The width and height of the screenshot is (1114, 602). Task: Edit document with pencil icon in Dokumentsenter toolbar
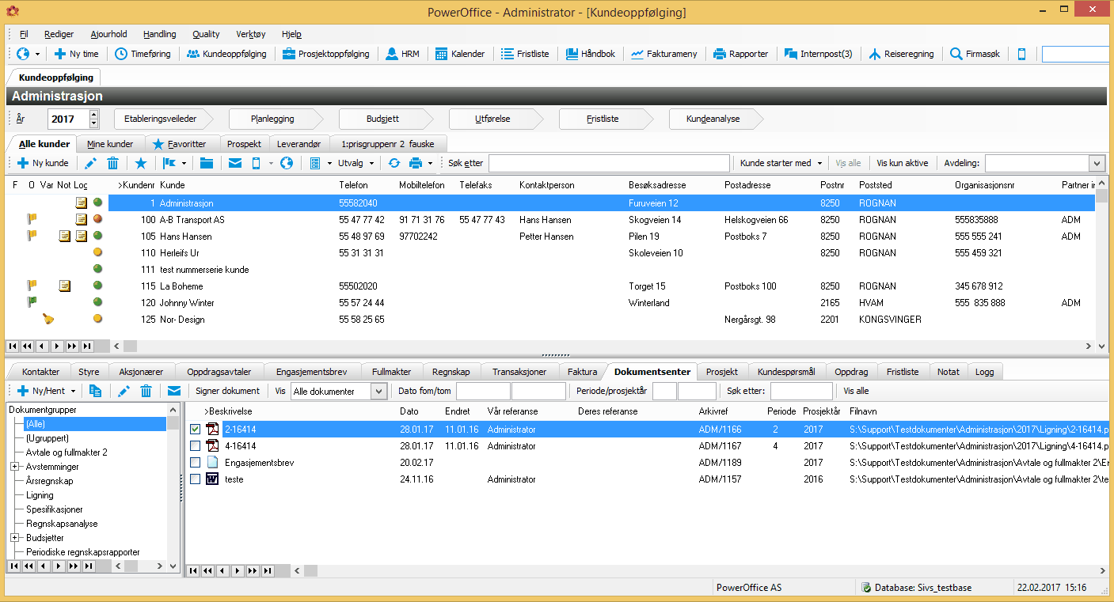click(124, 391)
